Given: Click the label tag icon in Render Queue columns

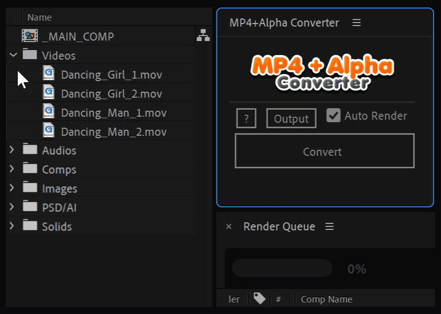Looking at the screenshot, I should [x=259, y=298].
